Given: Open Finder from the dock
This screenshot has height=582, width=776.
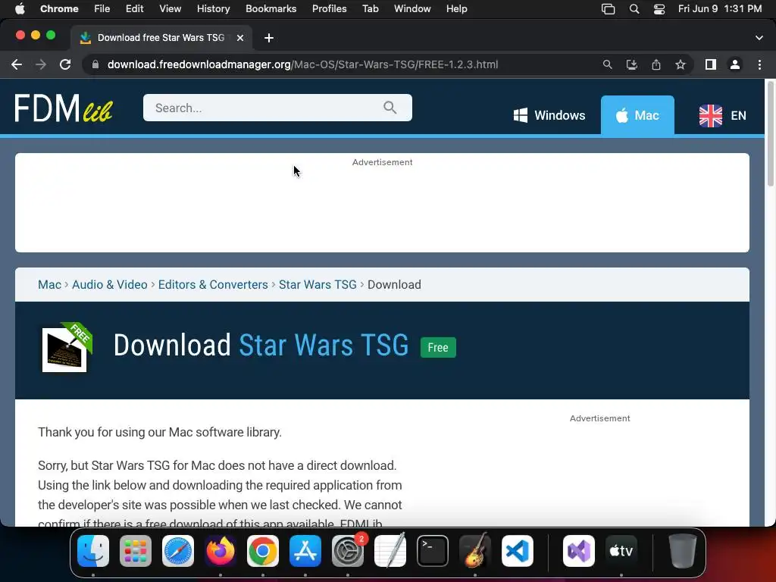Looking at the screenshot, I should pos(93,551).
